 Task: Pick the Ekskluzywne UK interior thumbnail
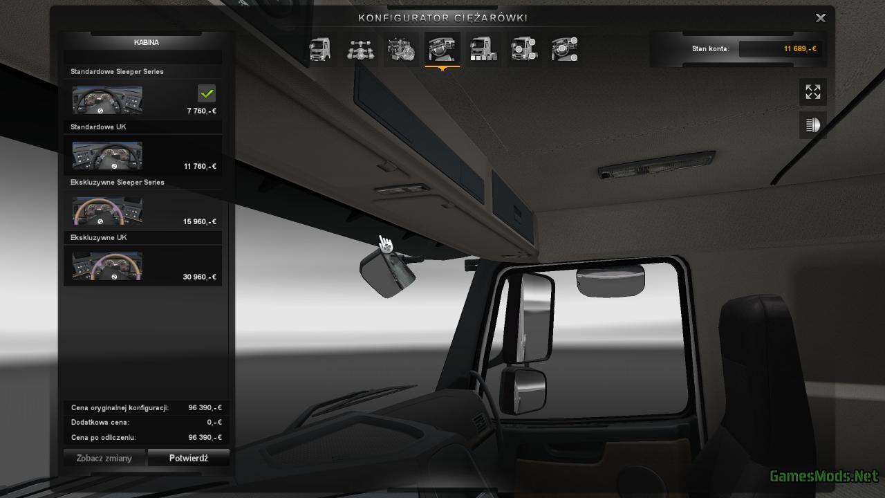[107, 266]
